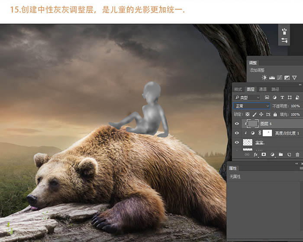Add a layer mask with the mask icon
This screenshot has width=303, height=242.
pos(264,154)
